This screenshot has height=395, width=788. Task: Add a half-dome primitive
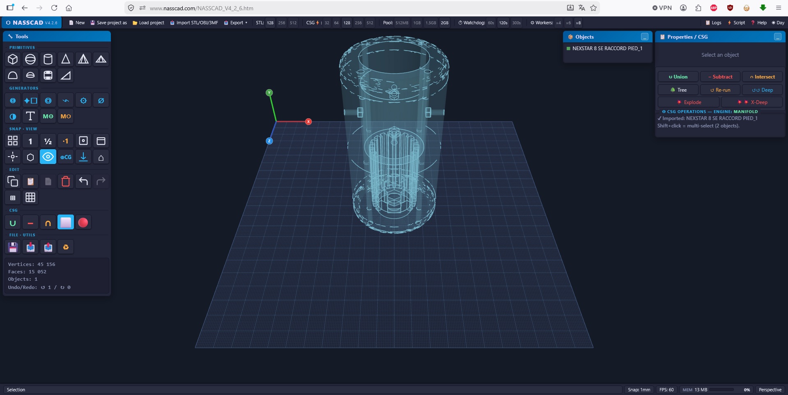tap(13, 75)
